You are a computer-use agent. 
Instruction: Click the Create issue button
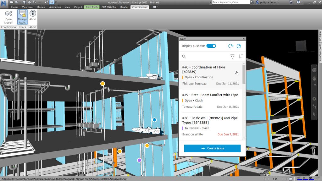point(212,148)
